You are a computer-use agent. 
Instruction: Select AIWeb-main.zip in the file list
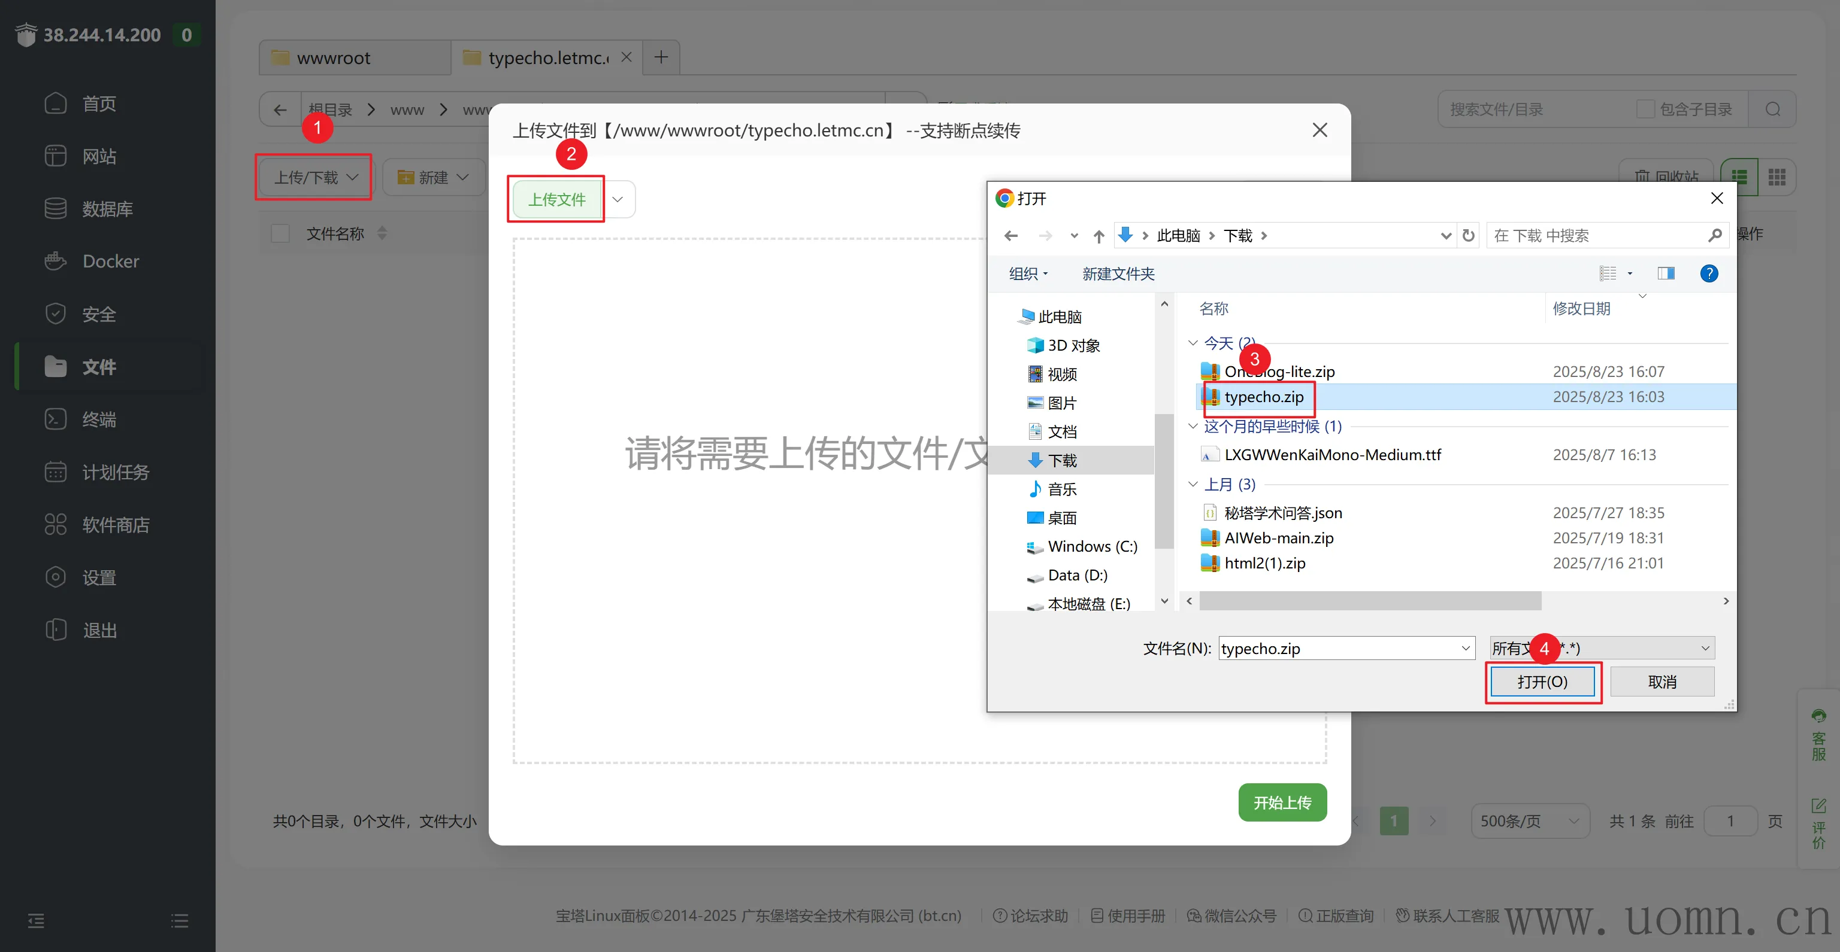point(1279,538)
